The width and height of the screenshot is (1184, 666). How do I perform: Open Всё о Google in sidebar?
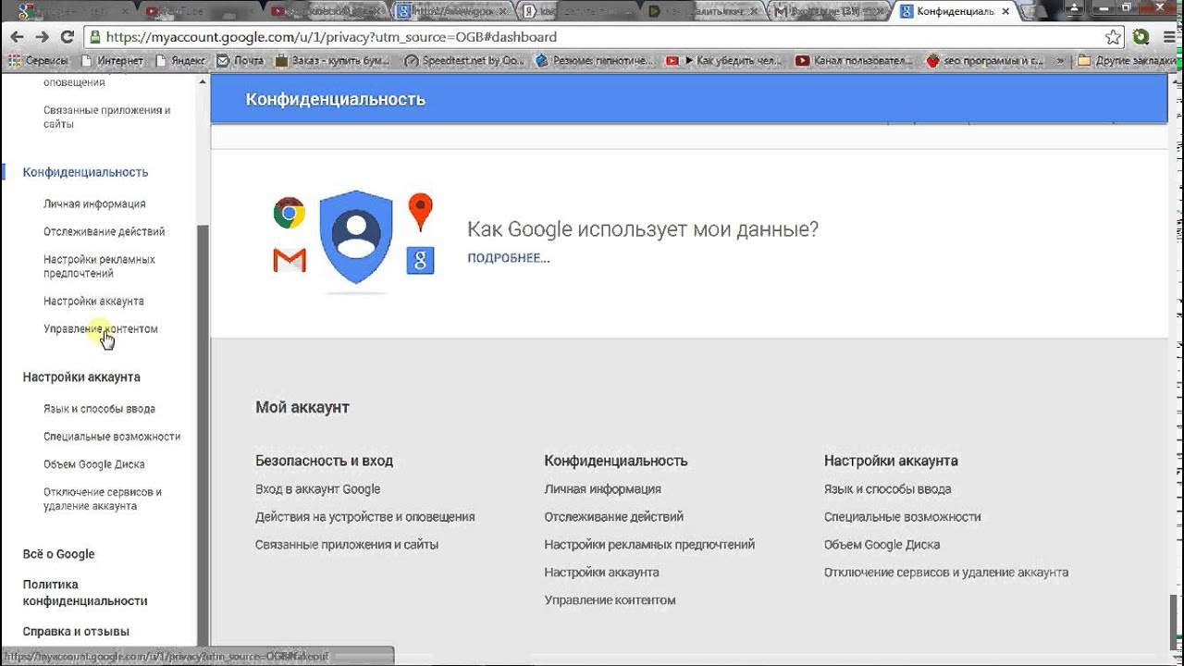(59, 554)
